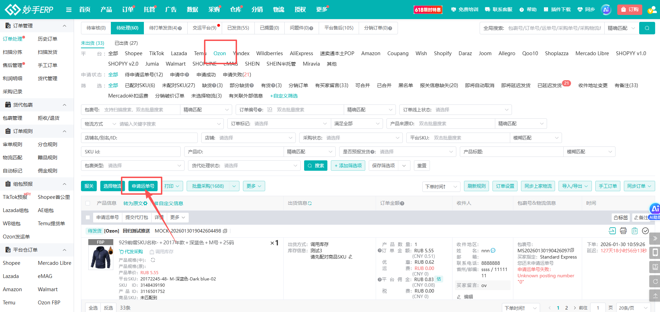
Task: Open the AI assistant icon in top bar
Action: coord(606,10)
